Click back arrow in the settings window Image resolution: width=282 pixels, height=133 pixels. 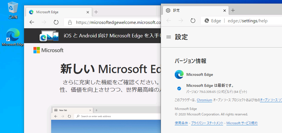pos(169,21)
